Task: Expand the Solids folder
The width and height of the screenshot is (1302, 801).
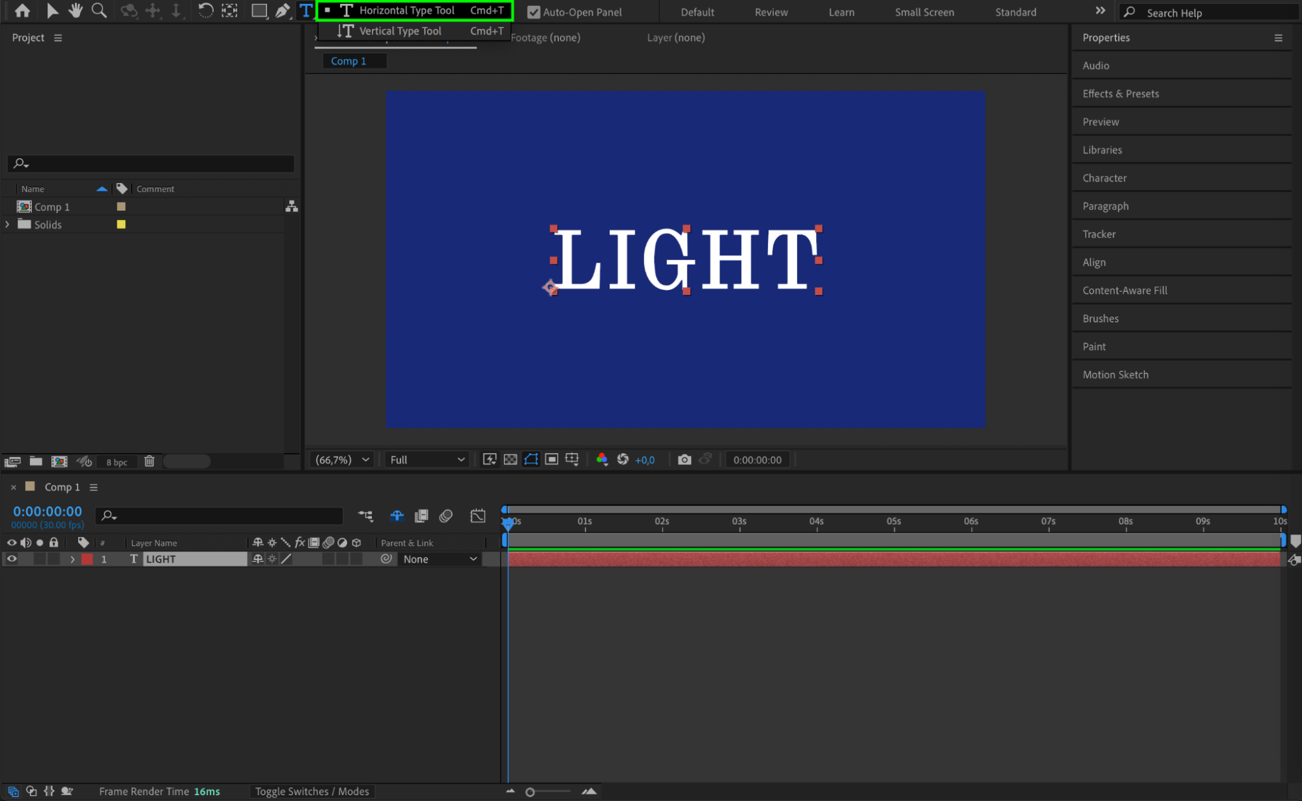Action: click(x=7, y=224)
